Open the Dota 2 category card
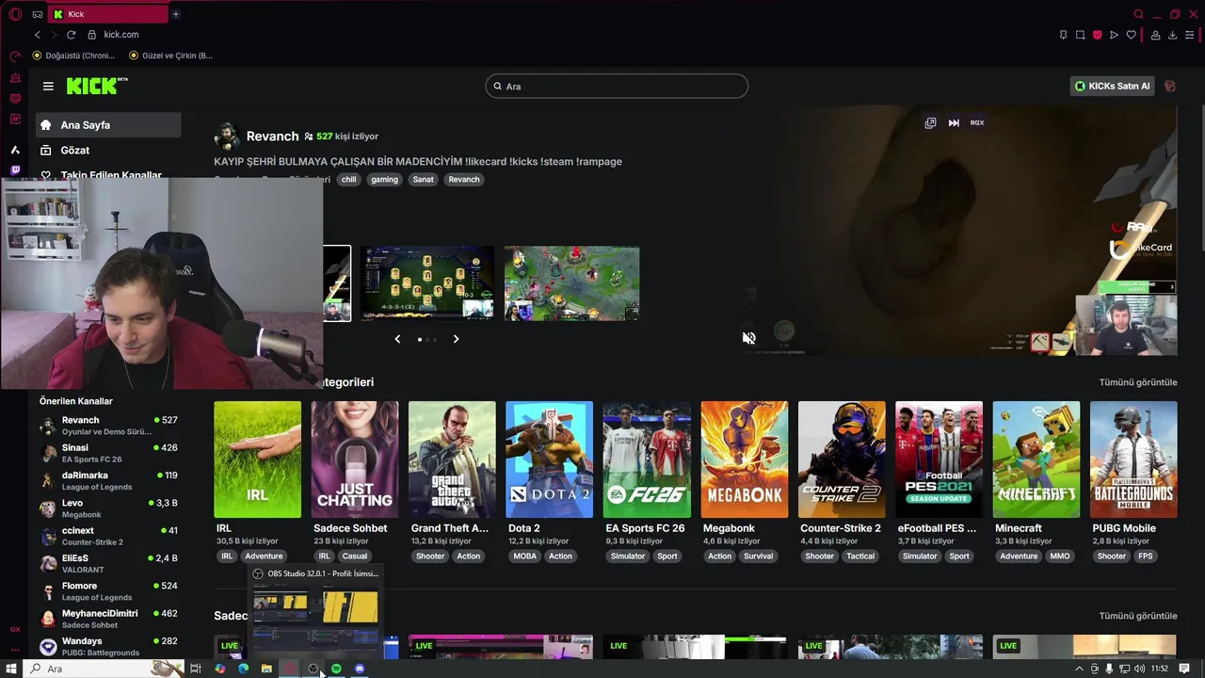 (549, 460)
